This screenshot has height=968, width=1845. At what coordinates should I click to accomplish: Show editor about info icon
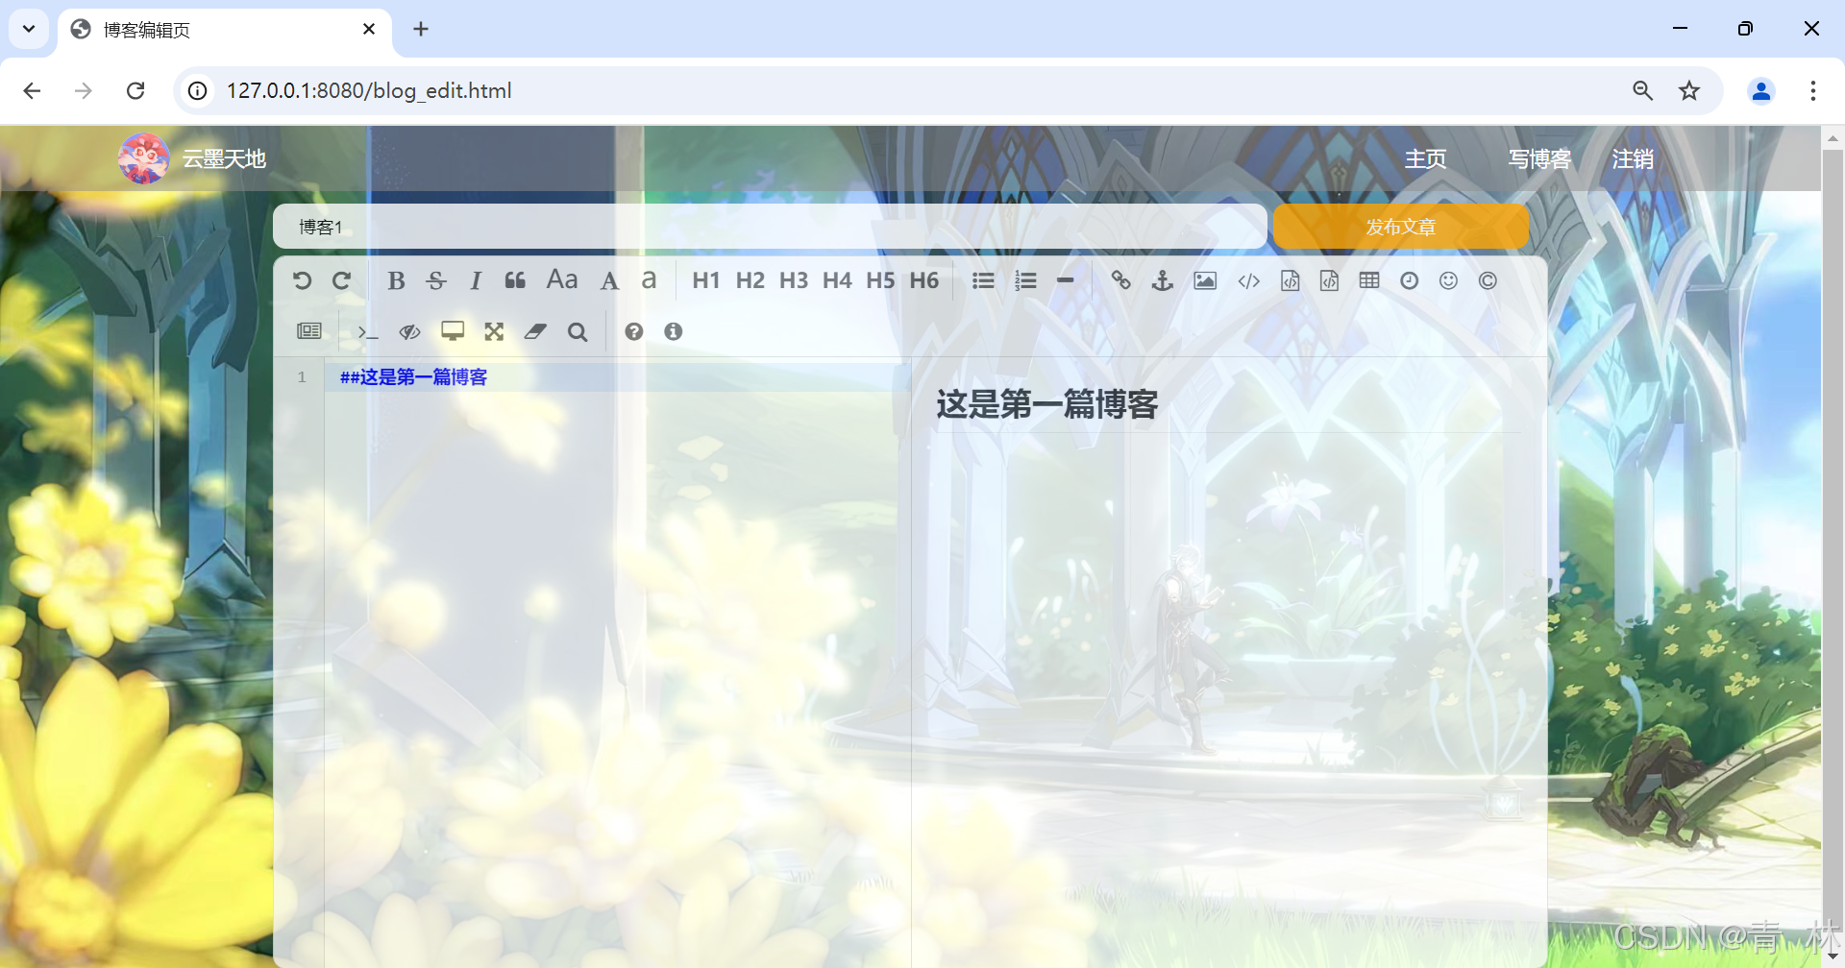[x=673, y=331]
